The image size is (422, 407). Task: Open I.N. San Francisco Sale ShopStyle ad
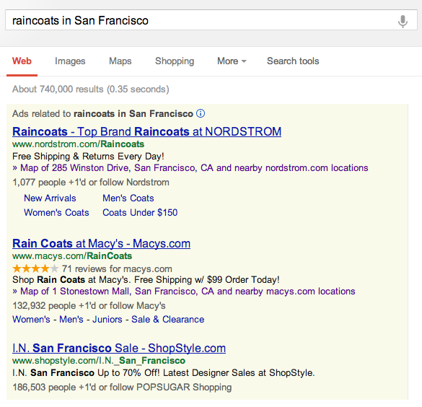tap(119, 348)
